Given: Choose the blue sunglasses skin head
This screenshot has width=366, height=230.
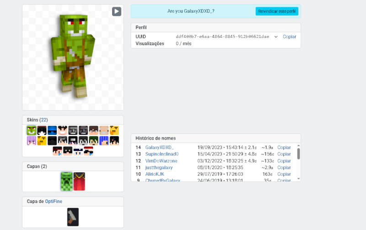Looking at the screenshot, I should pyautogui.click(x=52, y=130).
